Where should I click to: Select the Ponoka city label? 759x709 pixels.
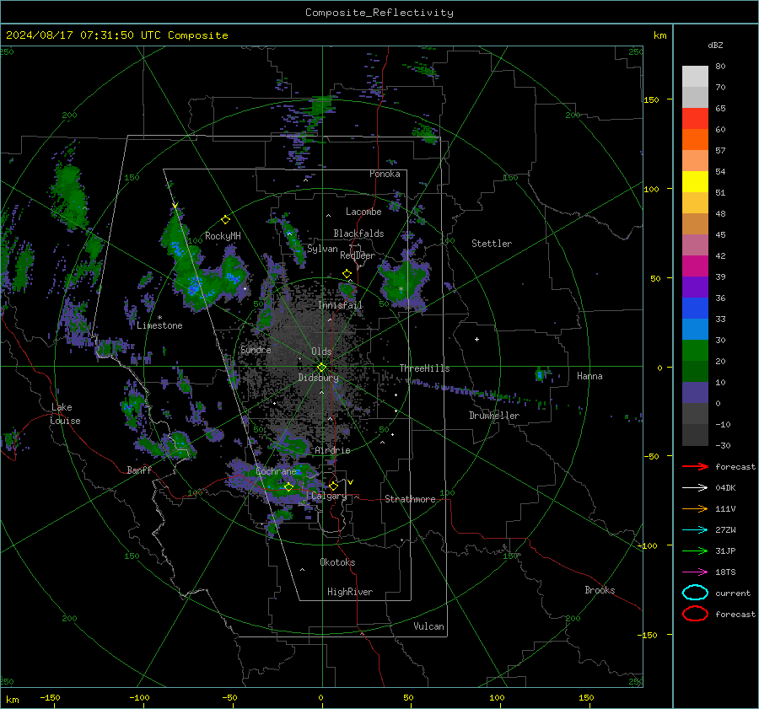coord(385,174)
